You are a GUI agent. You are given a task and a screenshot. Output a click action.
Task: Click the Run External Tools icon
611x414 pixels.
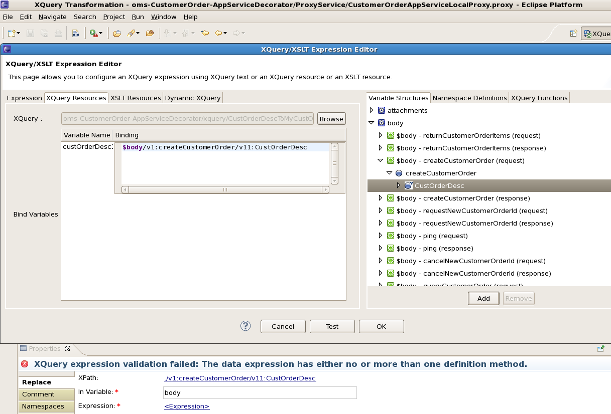pos(93,33)
